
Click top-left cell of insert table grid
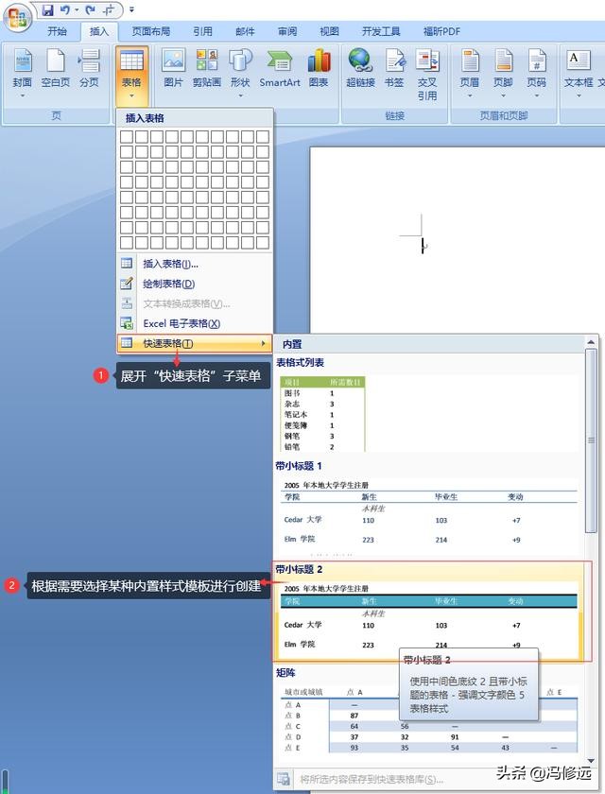tap(127, 137)
